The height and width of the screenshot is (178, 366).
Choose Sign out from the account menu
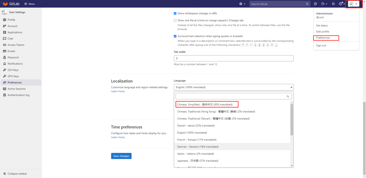321,45
